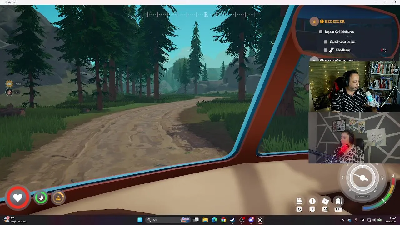Click the Ebediağaç wood resource icon
400x225 pixels.
[332, 50]
